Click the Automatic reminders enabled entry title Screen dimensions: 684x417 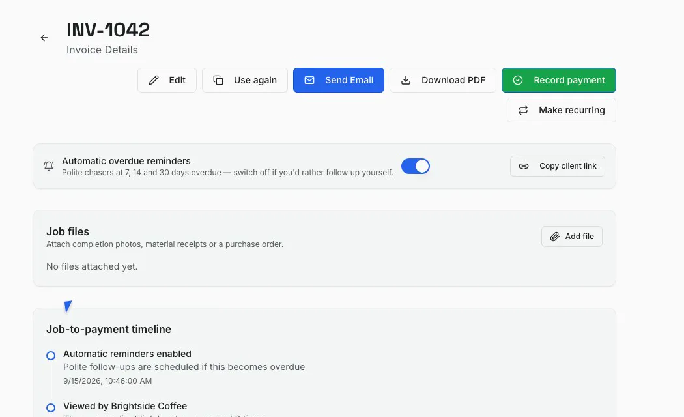click(128, 354)
